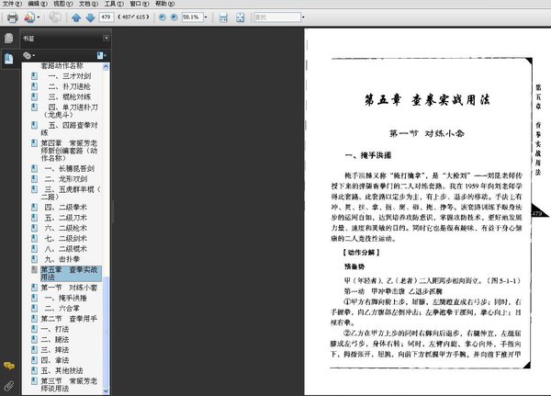
Task: Click the bookmarks panel scrollbar thumb
Action: pyautogui.click(x=106, y=331)
